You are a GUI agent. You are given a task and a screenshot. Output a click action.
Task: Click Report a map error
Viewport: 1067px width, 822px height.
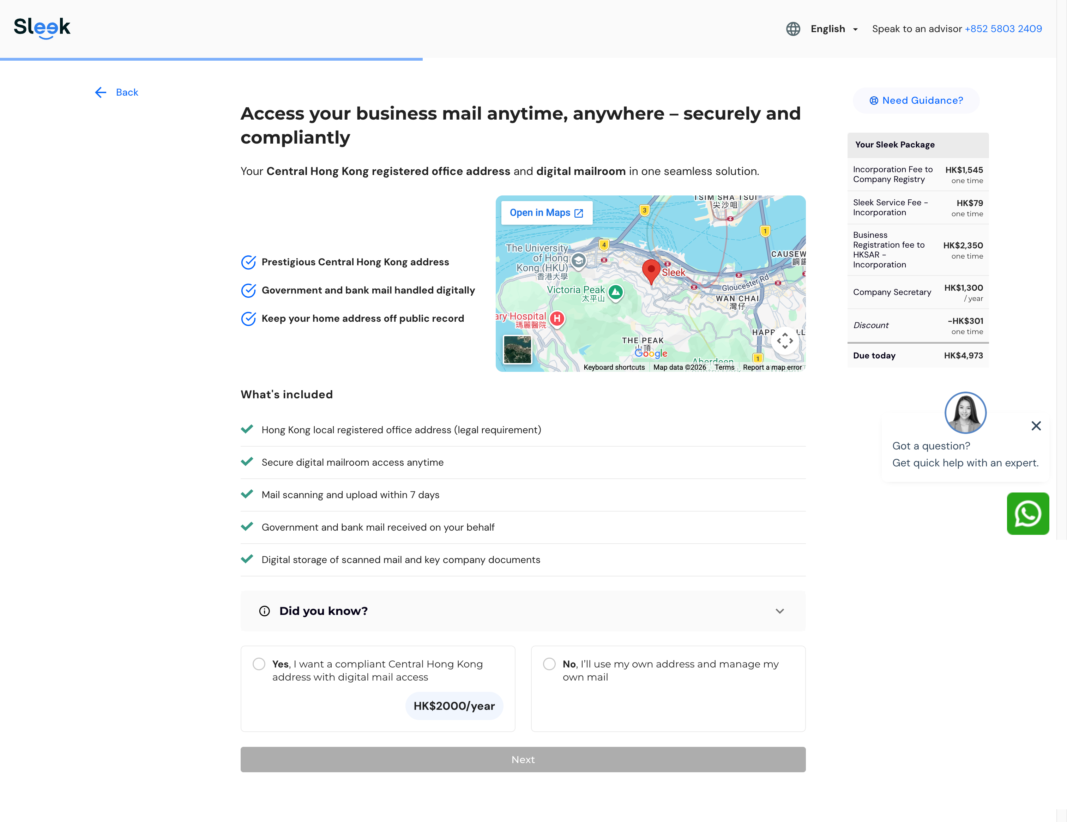[772, 367]
